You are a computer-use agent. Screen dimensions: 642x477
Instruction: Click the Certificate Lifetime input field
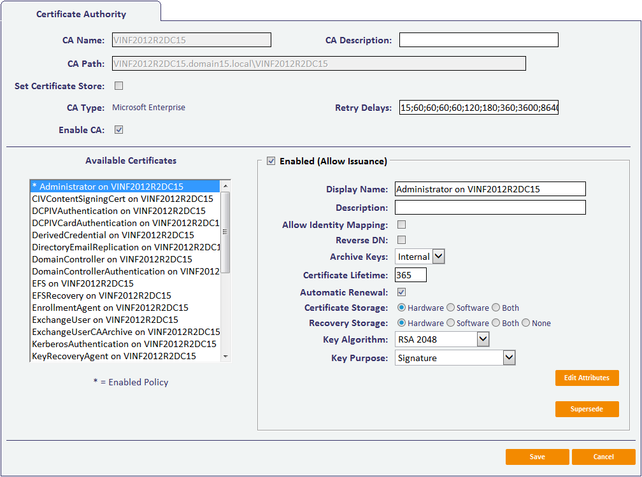coord(410,275)
